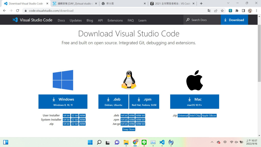Open the Updates menu item

[76, 20]
